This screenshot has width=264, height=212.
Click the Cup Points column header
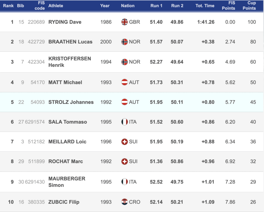[249, 6]
